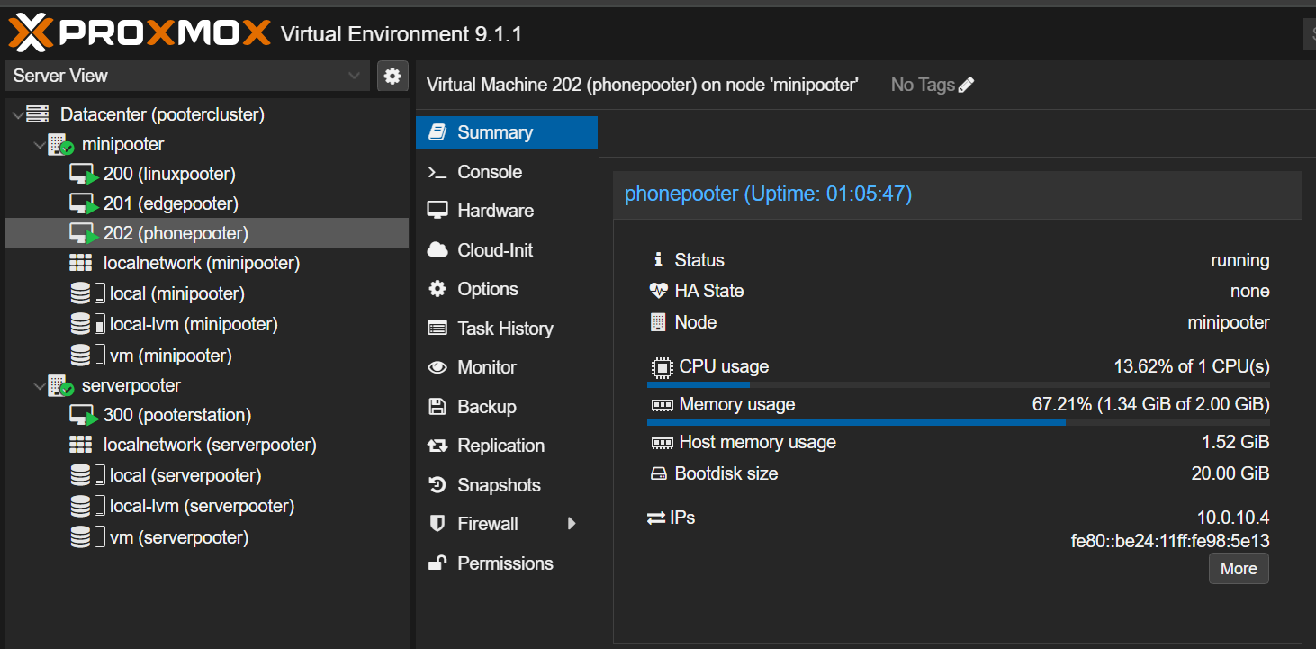Click the VM icon for 300 pooterstation
Image resolution: width=1316 pixels, height=649 pixels.
coord(84,416)
